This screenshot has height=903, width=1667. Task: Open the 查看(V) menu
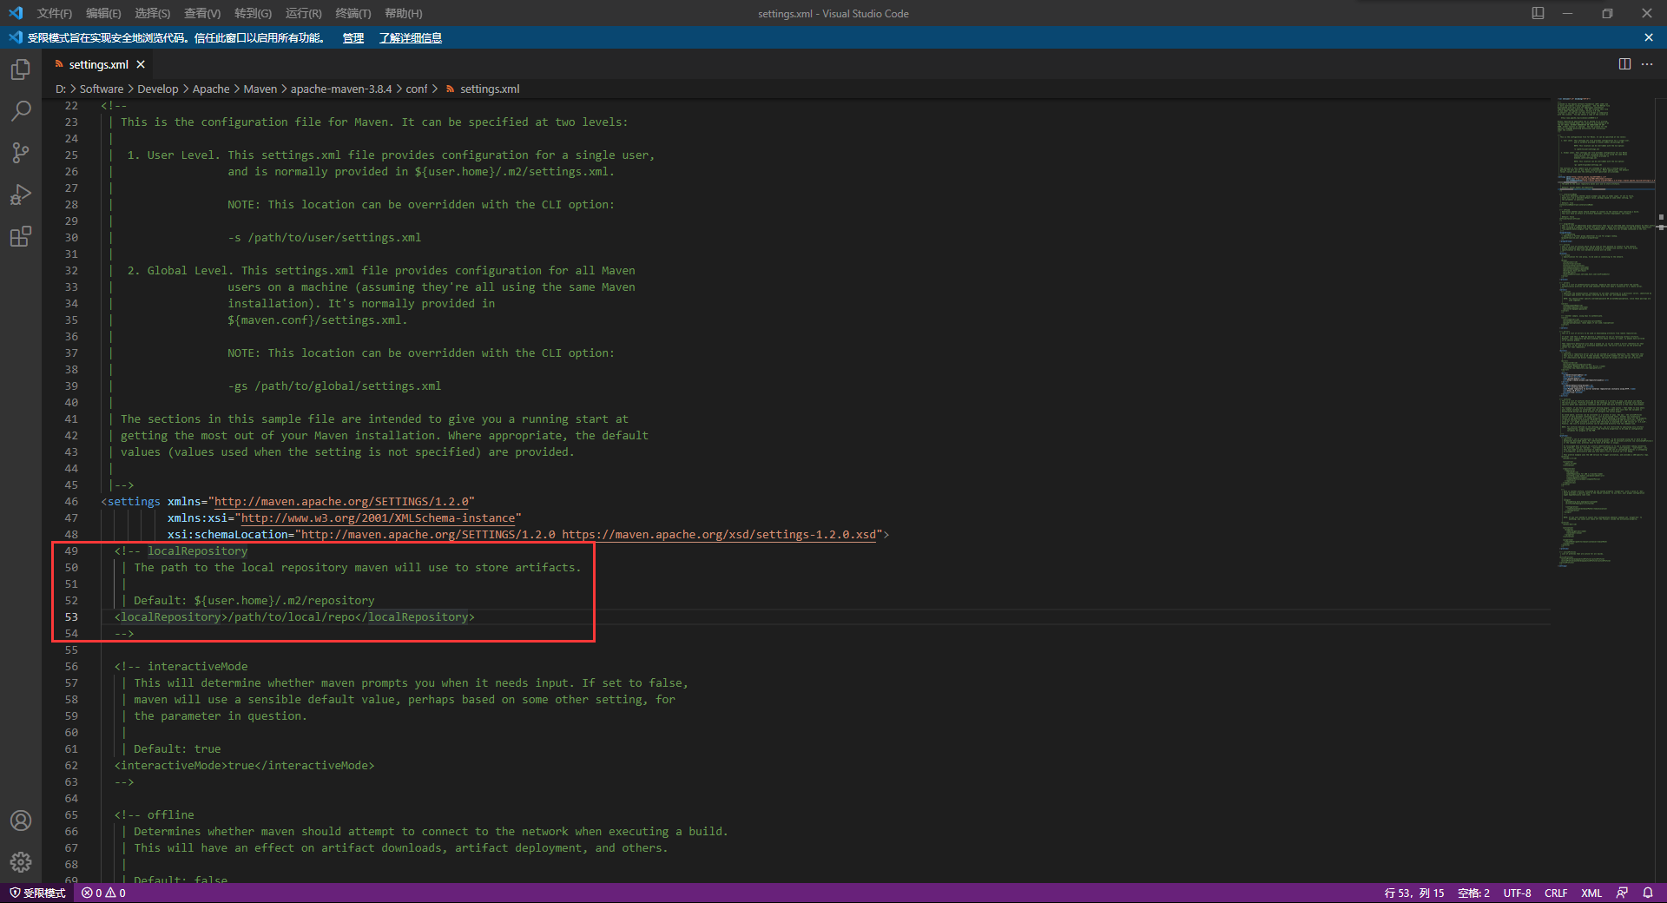[x=202, y=13]
